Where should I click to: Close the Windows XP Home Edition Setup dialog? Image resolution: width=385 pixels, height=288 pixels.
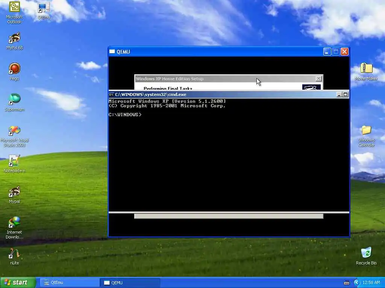click(318, 79)
